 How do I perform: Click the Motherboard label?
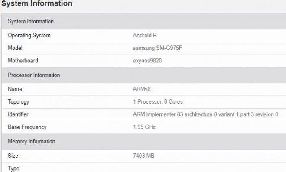[23, 61]
